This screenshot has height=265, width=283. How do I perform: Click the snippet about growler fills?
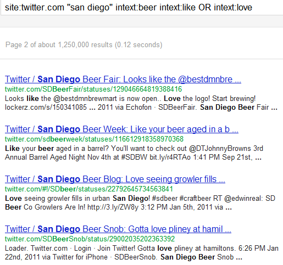point(140,203)
